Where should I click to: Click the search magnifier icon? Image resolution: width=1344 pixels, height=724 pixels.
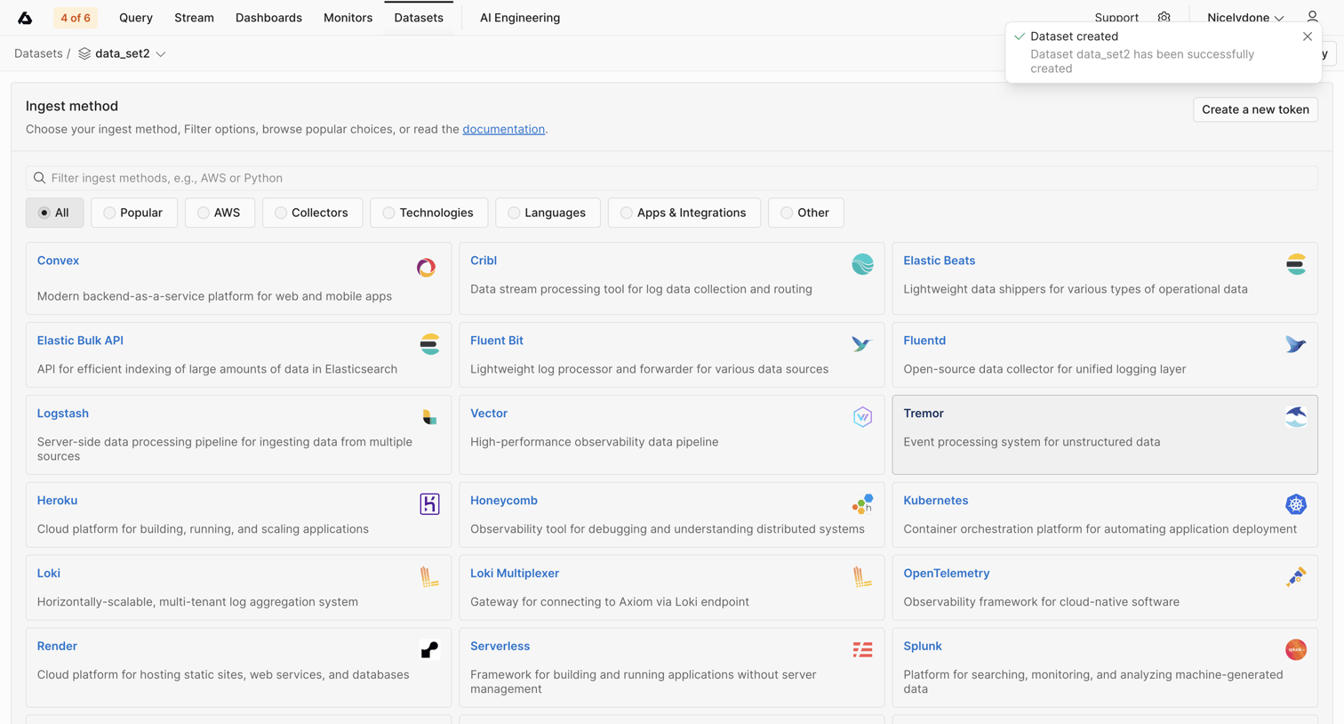tap(39, 178)
